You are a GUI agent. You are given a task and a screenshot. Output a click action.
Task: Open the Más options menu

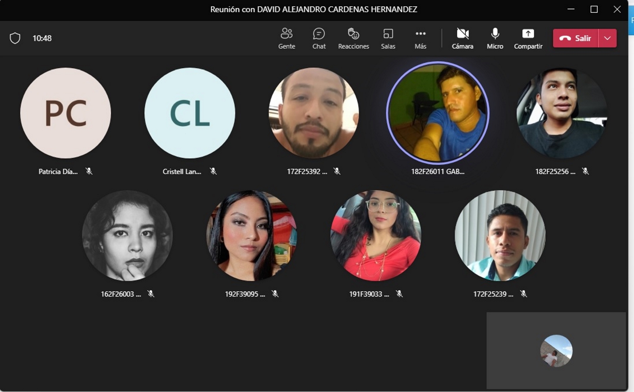pos(420,38)
